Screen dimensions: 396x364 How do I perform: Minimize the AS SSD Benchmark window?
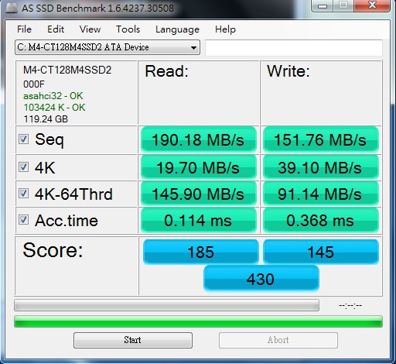pyautogui.click(x=323, y=5)
